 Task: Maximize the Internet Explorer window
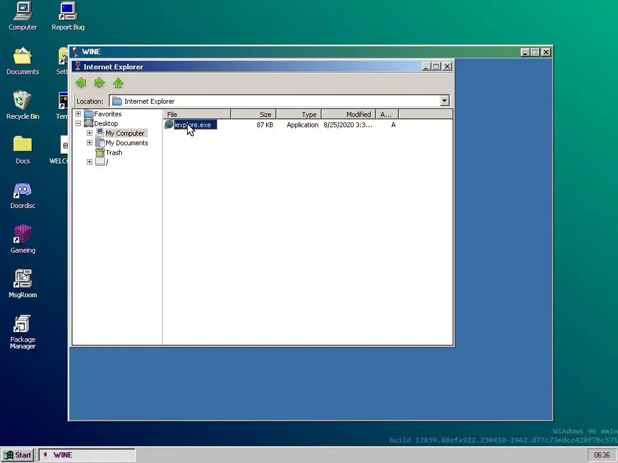pyautogui.click(x=436, y=66)
